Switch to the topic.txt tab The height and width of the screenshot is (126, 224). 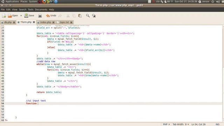pos(64,22)
